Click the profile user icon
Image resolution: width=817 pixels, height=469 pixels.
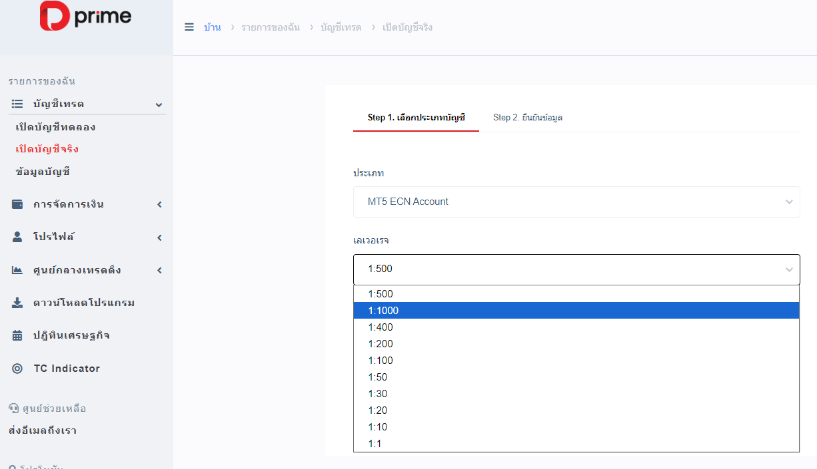[17, 237]
